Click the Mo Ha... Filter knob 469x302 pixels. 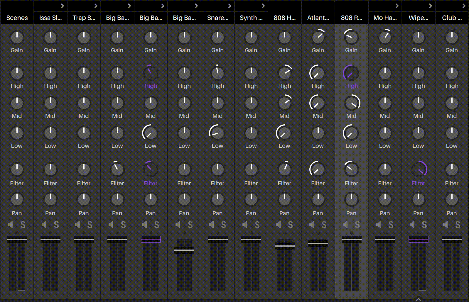[x=385, y=169]
